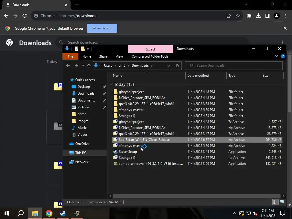Open Music in the navigation pane
This screenshot has width=292, height=219.
coord(82,127)
